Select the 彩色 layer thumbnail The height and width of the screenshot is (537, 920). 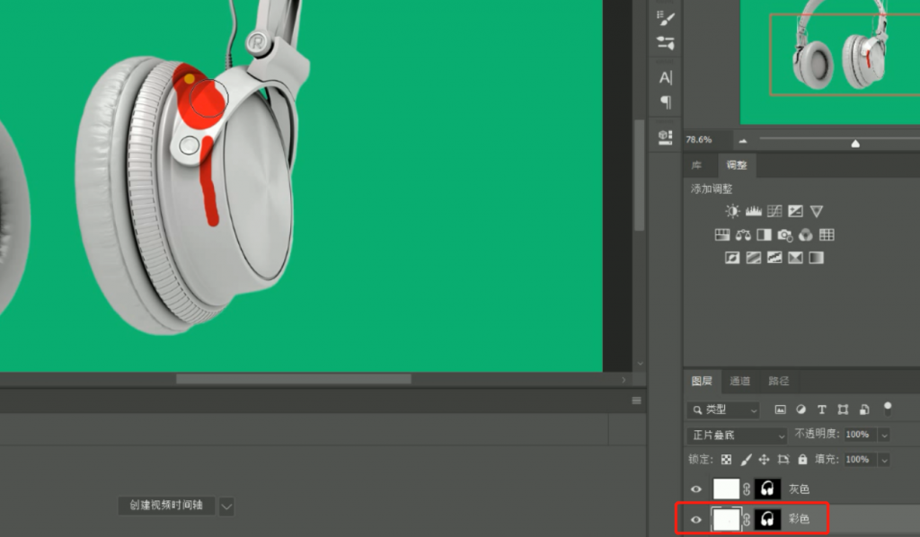pos(726,519)
